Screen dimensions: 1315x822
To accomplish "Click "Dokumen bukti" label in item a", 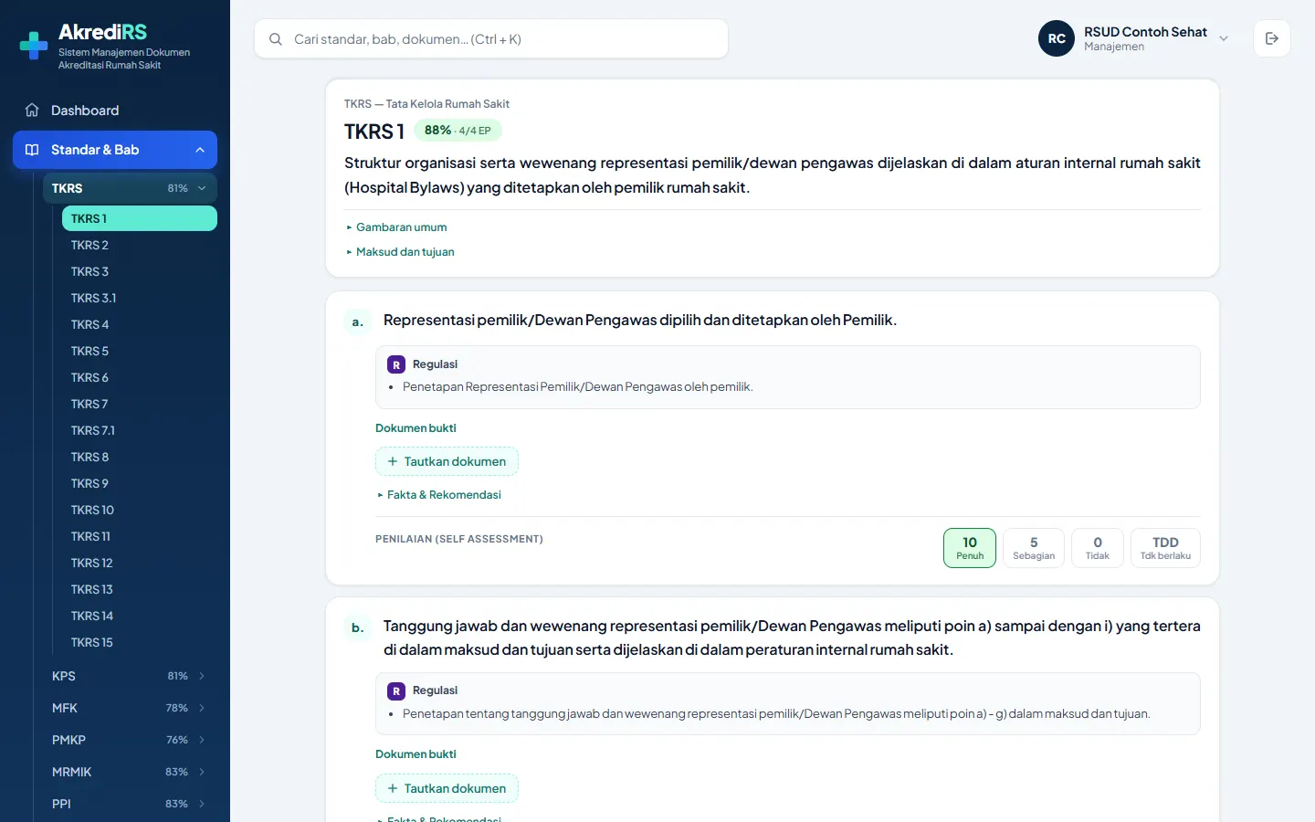I will (x=416, y=428).
